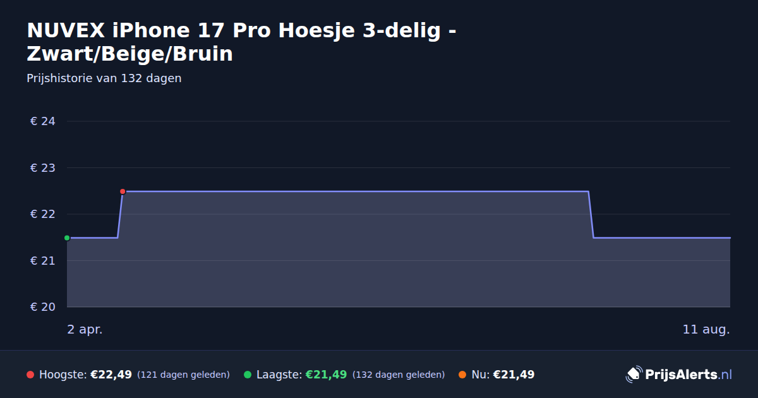Click the highest price value €22,49

111,375
